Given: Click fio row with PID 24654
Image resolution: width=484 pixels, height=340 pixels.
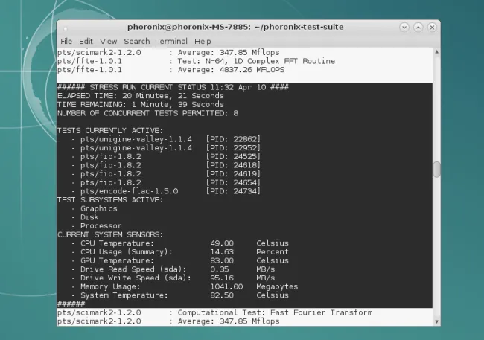Looking at the screenshot, I should pos(166,182).
